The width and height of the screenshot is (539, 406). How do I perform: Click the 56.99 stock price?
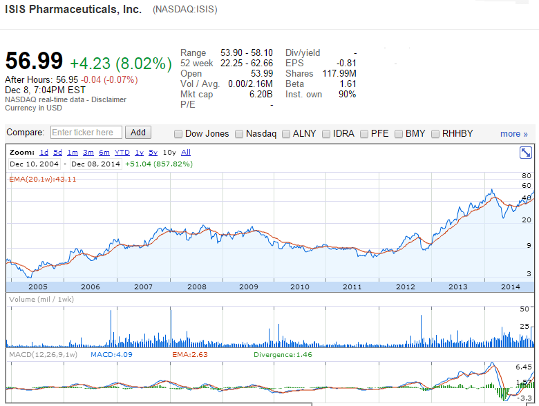click(34, 61)
